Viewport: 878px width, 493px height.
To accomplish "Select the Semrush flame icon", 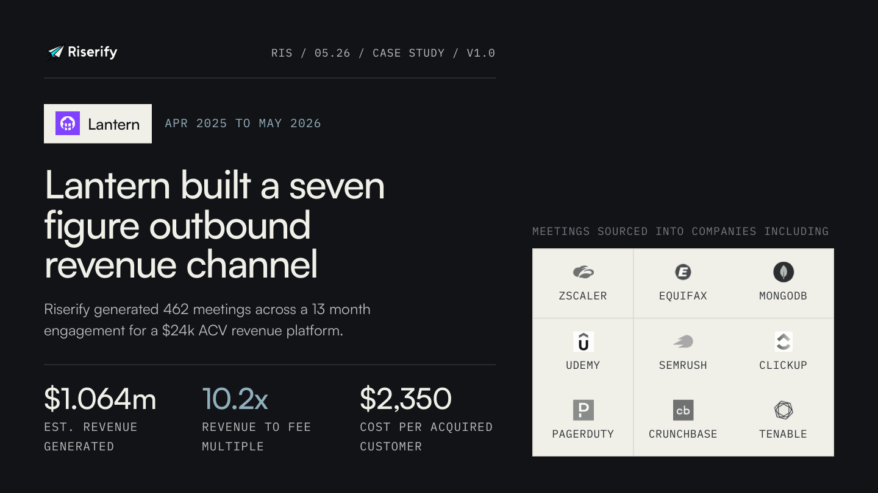I will click(x=683, y=341).
